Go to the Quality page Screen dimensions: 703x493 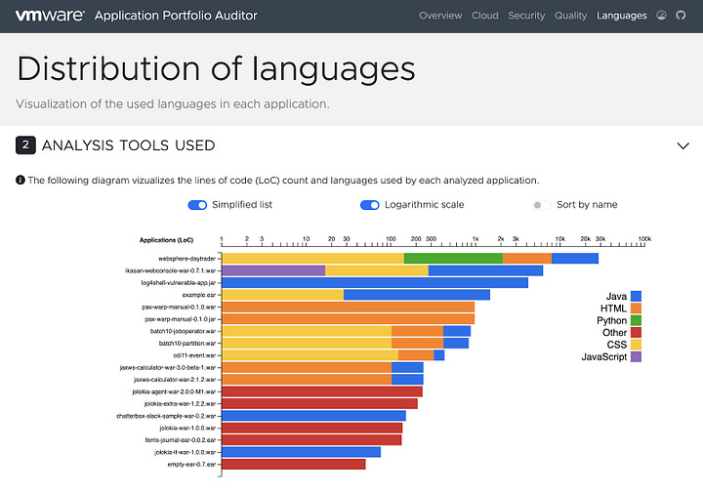click(x=570, y=16)
